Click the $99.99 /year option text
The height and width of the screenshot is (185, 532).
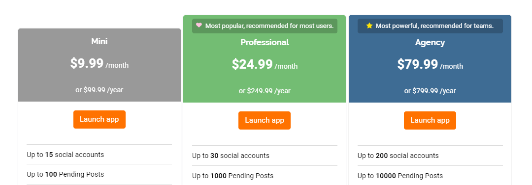coord(100,90)
